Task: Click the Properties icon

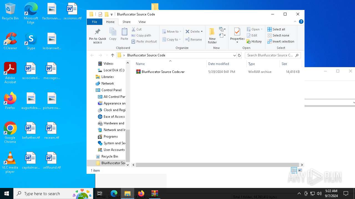Action: click(237, 32)
